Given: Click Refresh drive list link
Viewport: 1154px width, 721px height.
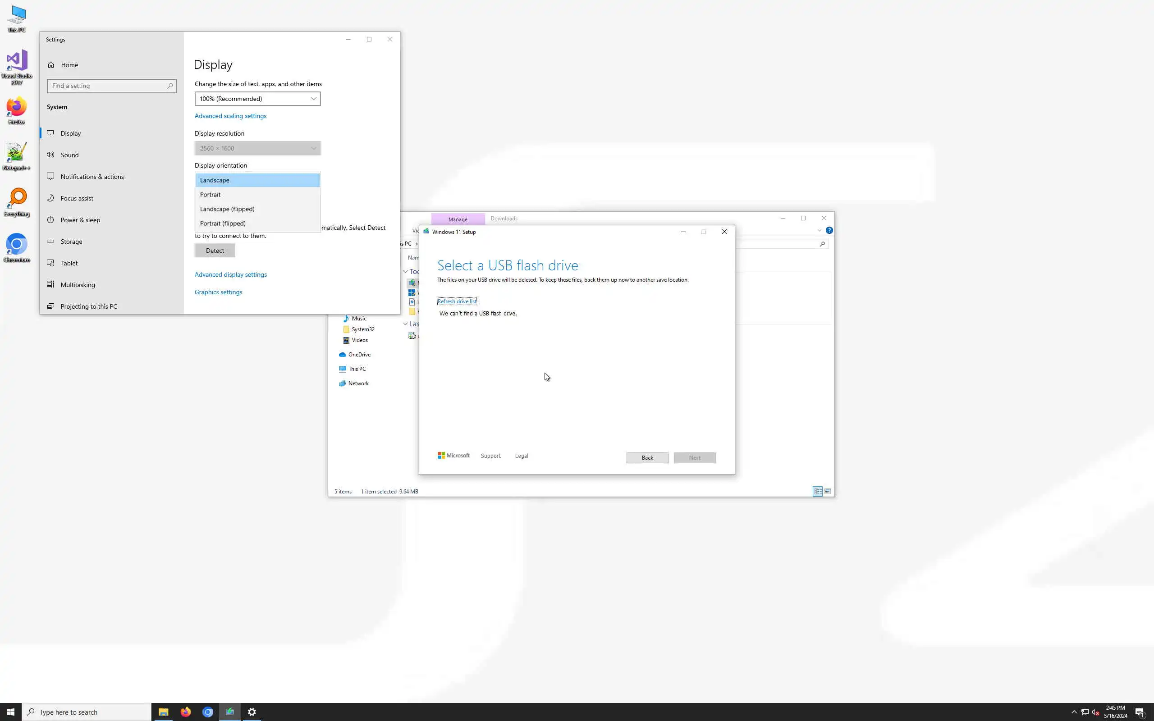Looking at the screenshot, I should pyautogui.click(x=457, y=301).
